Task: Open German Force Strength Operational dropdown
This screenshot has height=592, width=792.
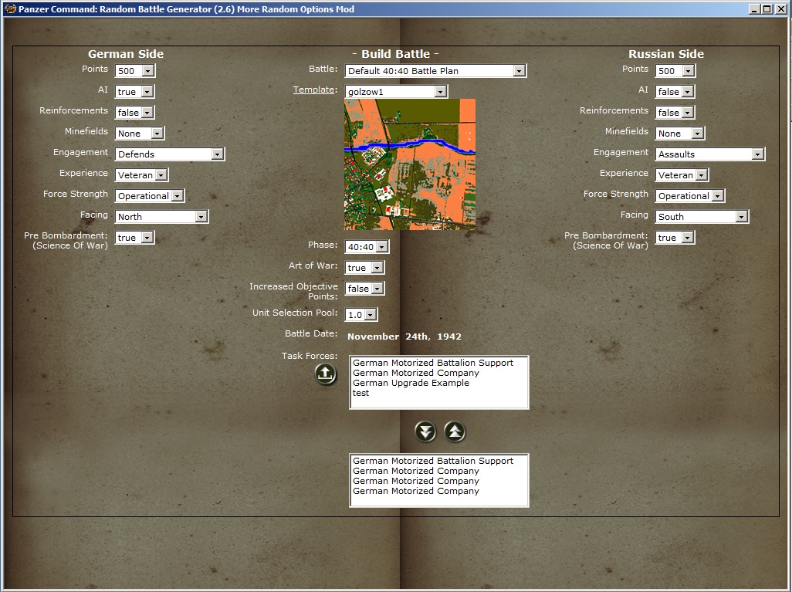Action: (150, 195)
